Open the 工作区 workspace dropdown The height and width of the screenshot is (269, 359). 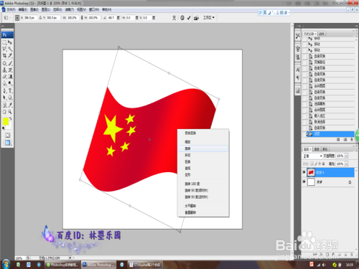pyautogui.click(x=209, y=18)
